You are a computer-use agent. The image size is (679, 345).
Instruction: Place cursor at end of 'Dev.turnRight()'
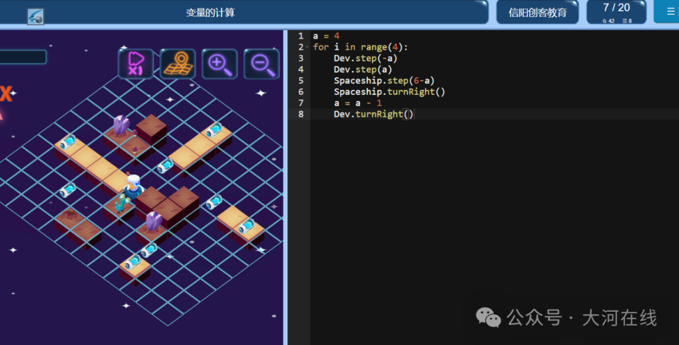point(414,114)
